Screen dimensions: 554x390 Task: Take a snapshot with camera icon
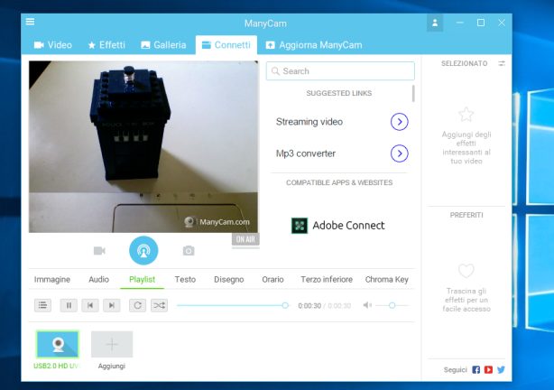189,251
